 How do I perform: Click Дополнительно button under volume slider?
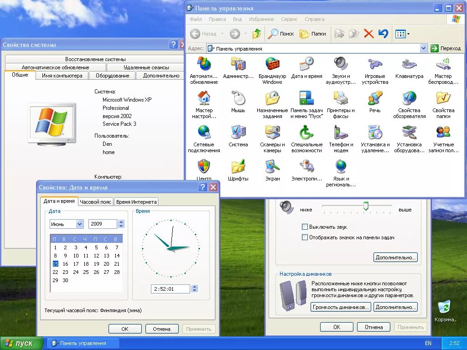tap(395, 257)
